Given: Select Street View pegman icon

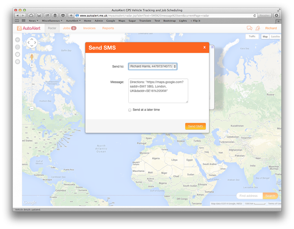Looking at the screenshot, I should [32, 57].
